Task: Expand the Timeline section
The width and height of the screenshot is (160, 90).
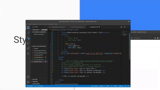Action: tap(39, 82)
